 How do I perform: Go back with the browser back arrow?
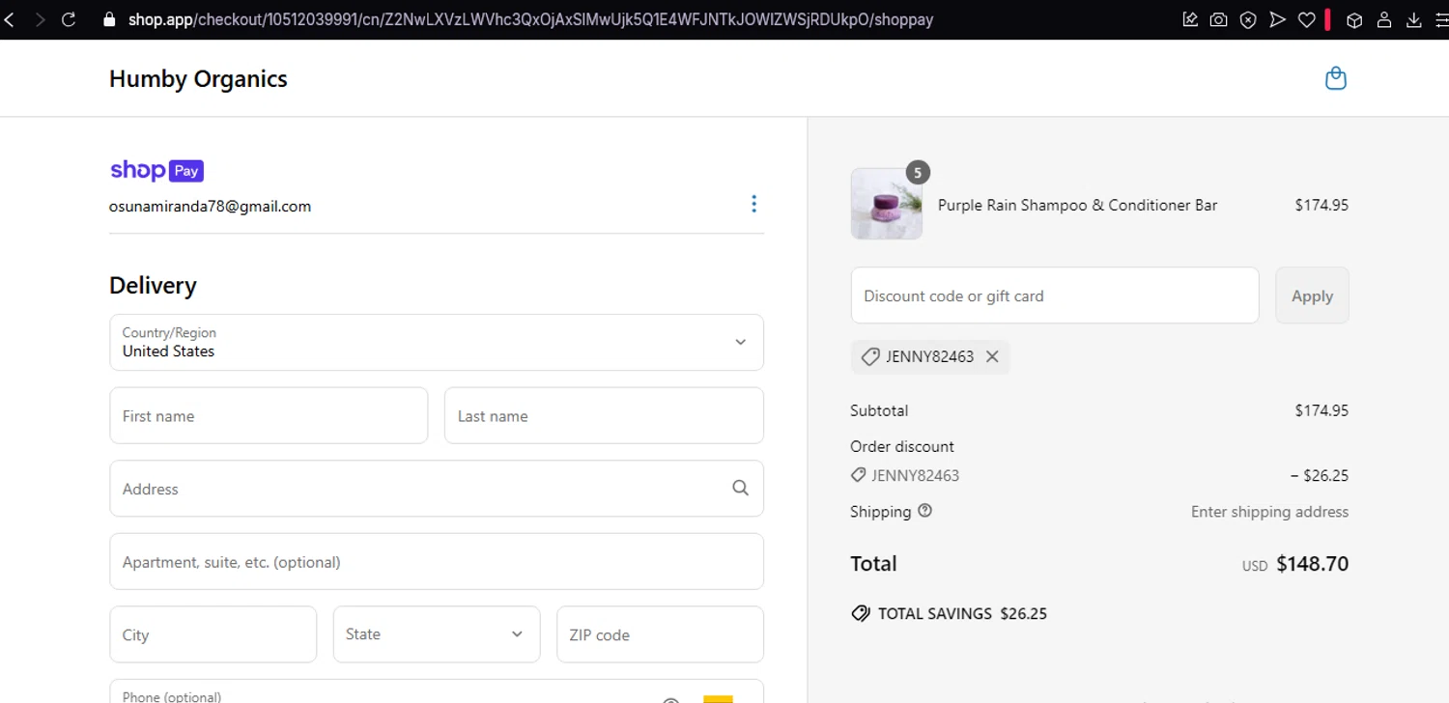tap(9, 19)
